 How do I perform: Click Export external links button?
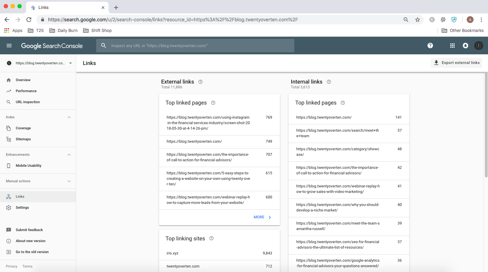tap(457, 63)
